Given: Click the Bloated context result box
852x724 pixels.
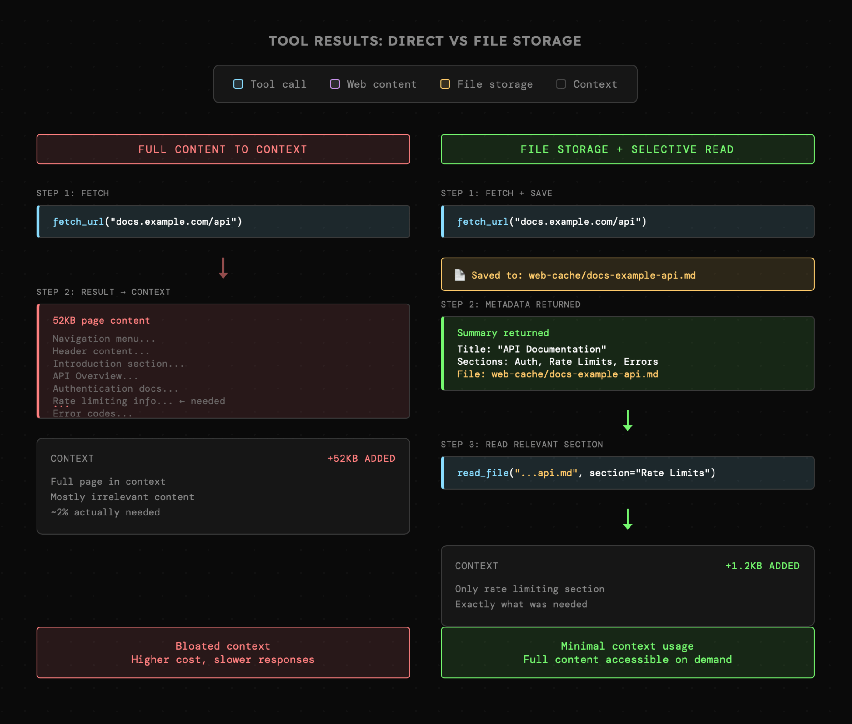Looking at the screenshot, I should [223, 652].
